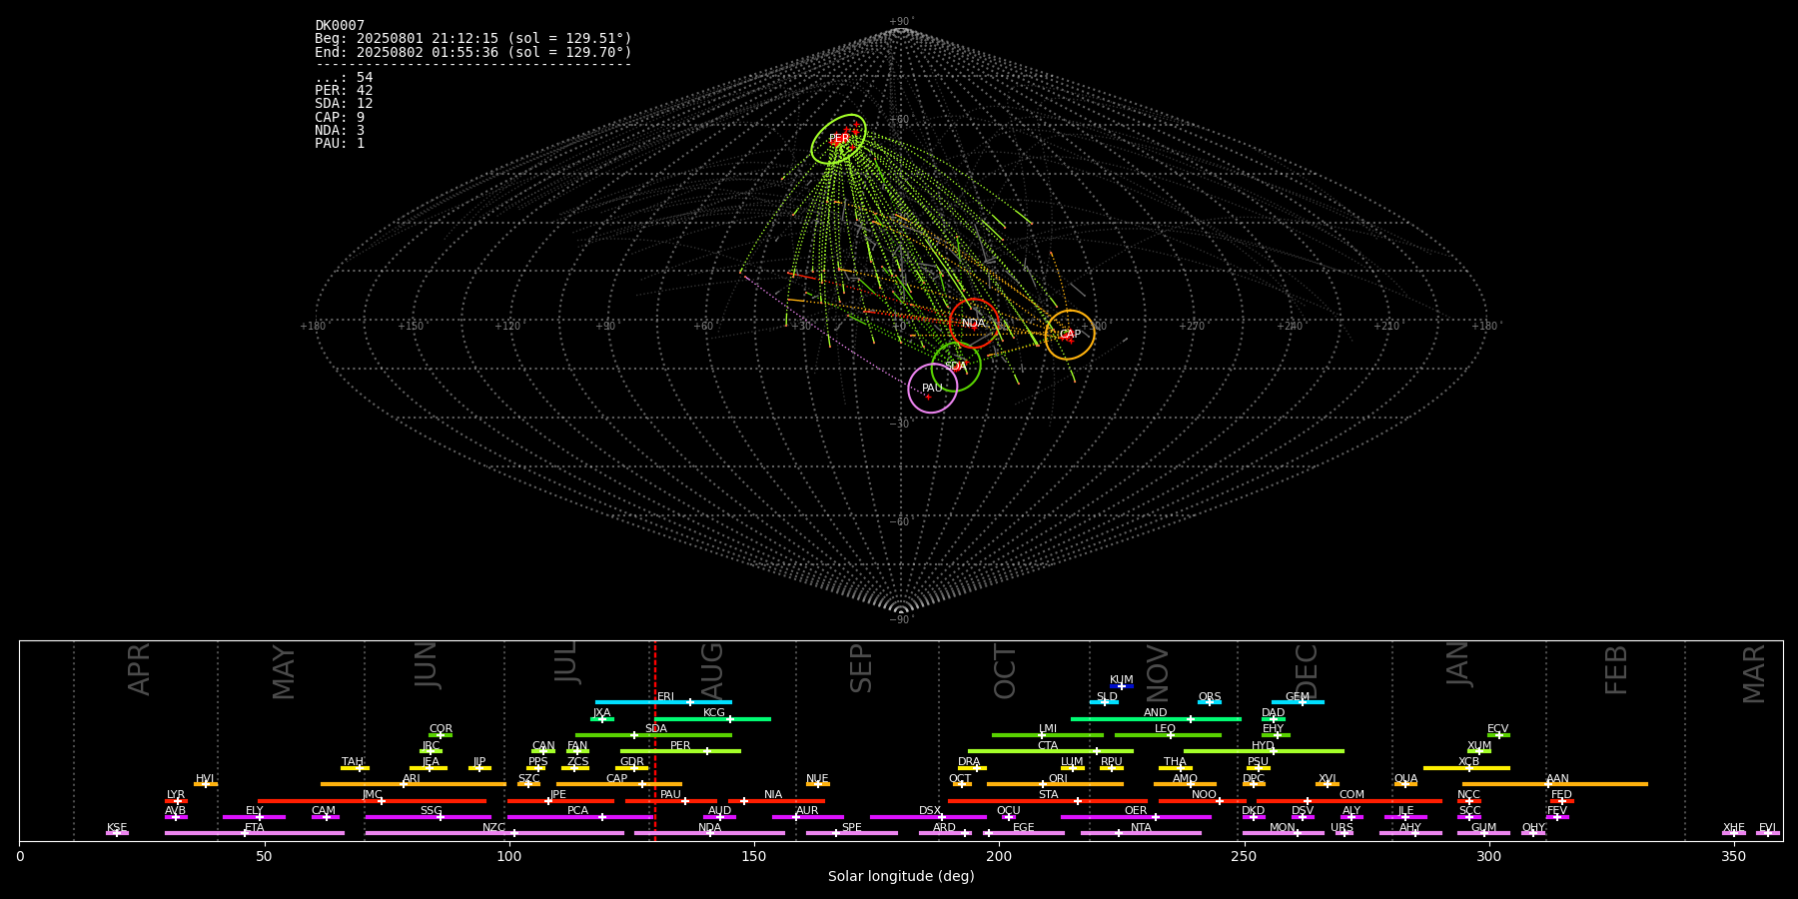Click the ERI shower label in the timeline
Viewport: 1798px width, 899px height.
click(665, 697)
